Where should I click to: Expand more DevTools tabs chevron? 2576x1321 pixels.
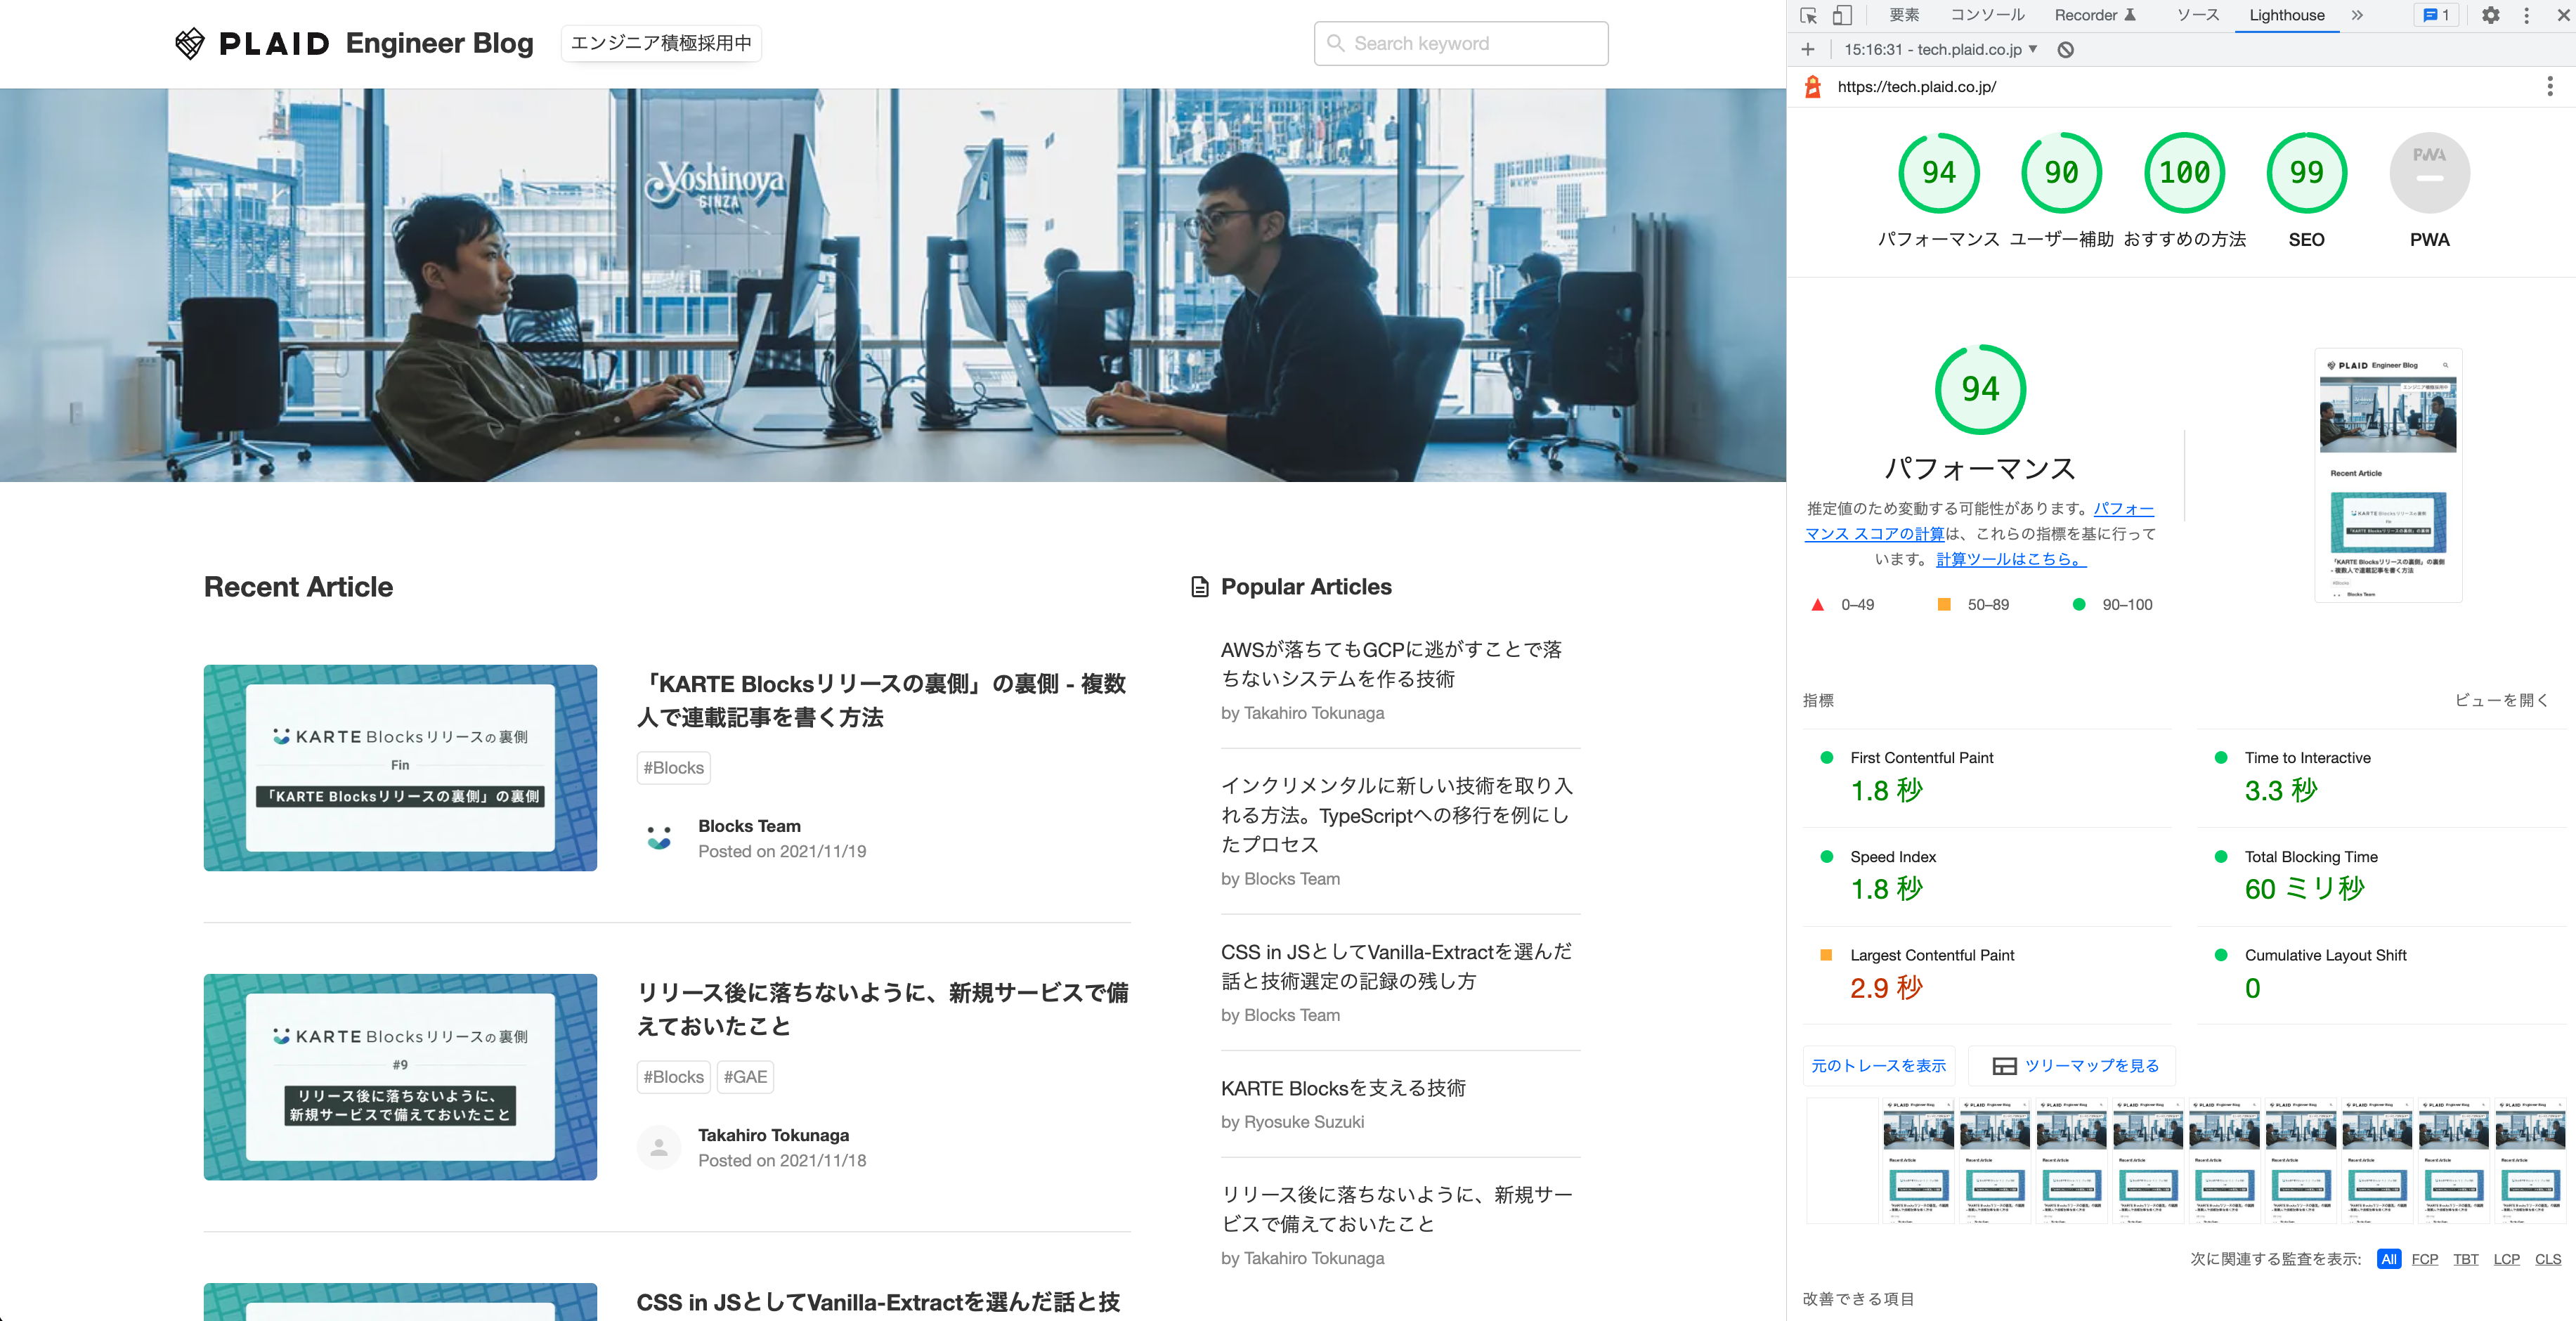pos(2357,15)
